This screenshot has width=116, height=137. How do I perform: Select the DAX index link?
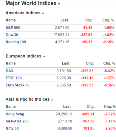10,71
